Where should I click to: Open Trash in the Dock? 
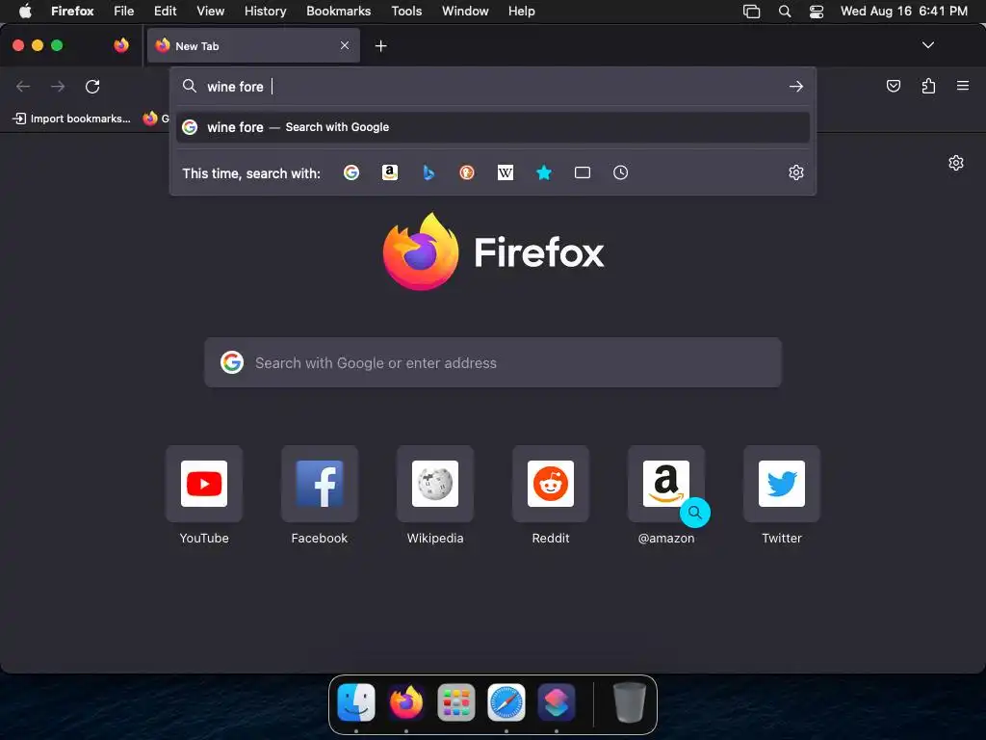(x=630, y=702)
